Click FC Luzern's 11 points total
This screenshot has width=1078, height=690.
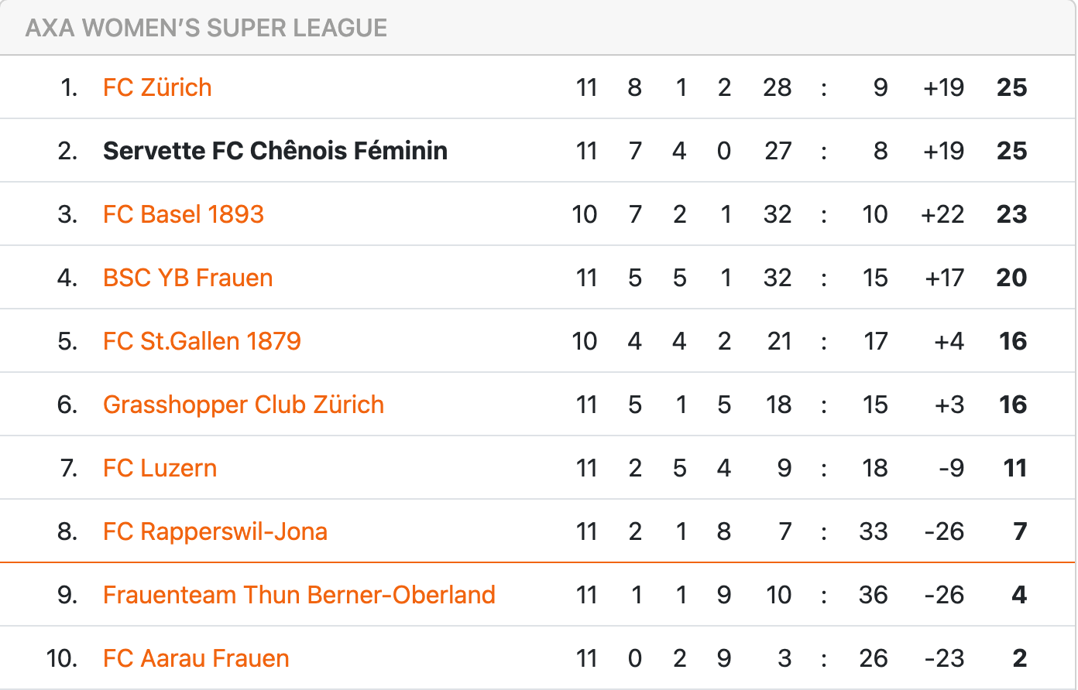click(x=1014, y=468)
